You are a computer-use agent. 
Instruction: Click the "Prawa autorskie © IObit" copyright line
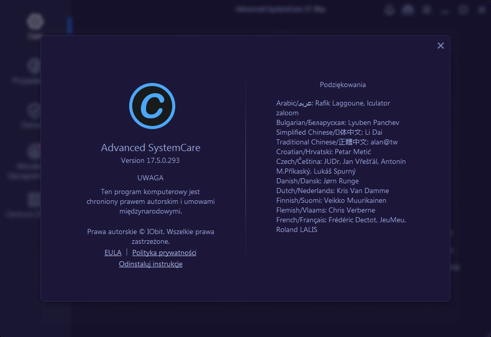point(151,237)
